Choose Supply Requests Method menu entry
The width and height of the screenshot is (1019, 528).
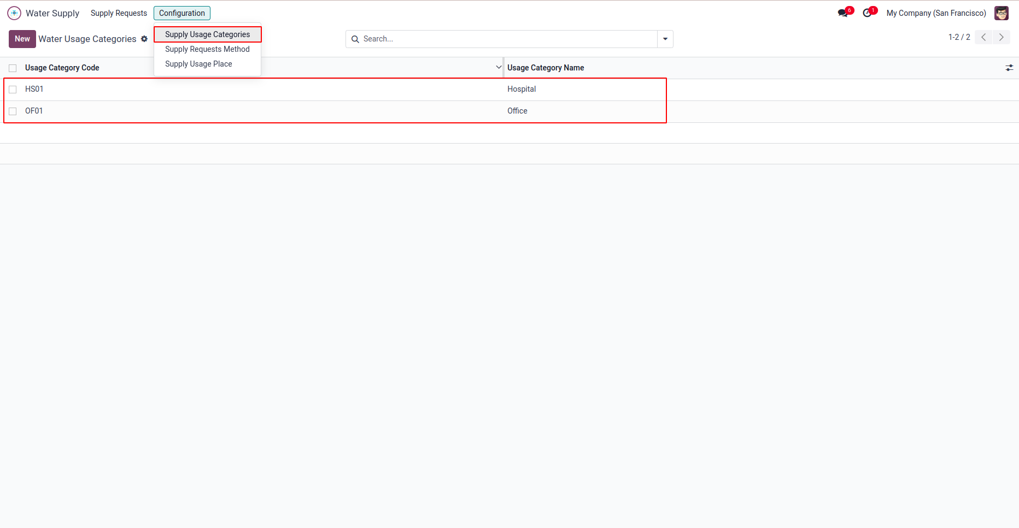coord(208,49)
